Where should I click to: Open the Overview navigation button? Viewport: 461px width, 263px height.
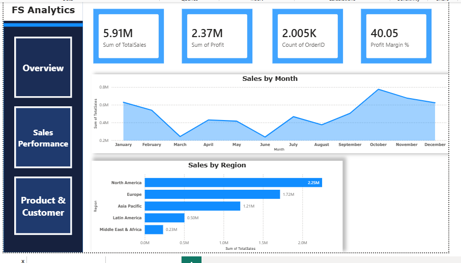pos(43,67)
